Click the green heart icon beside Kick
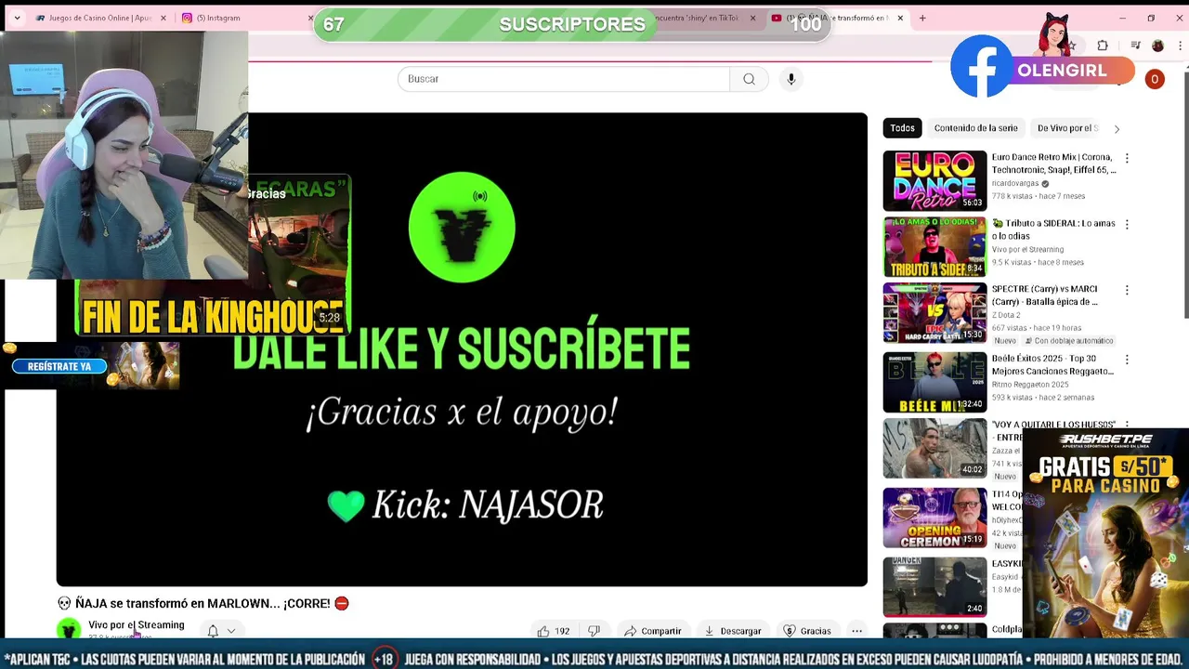The width and height of the screenshot is (1189, 669). coord(346,505)
